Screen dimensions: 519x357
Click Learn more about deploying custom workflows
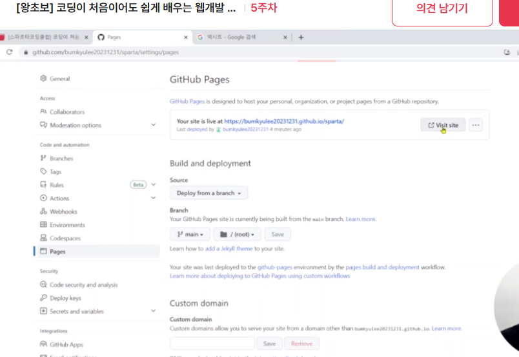[260, 276]
